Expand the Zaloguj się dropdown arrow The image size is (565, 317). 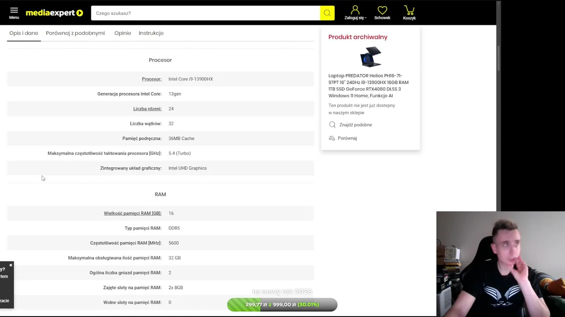tap(365, 18)
